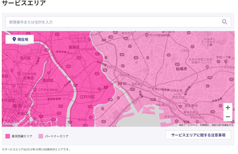Click the 中央区 label on map
The height and width of the screenshot is (154, 238).
[22, 114]
